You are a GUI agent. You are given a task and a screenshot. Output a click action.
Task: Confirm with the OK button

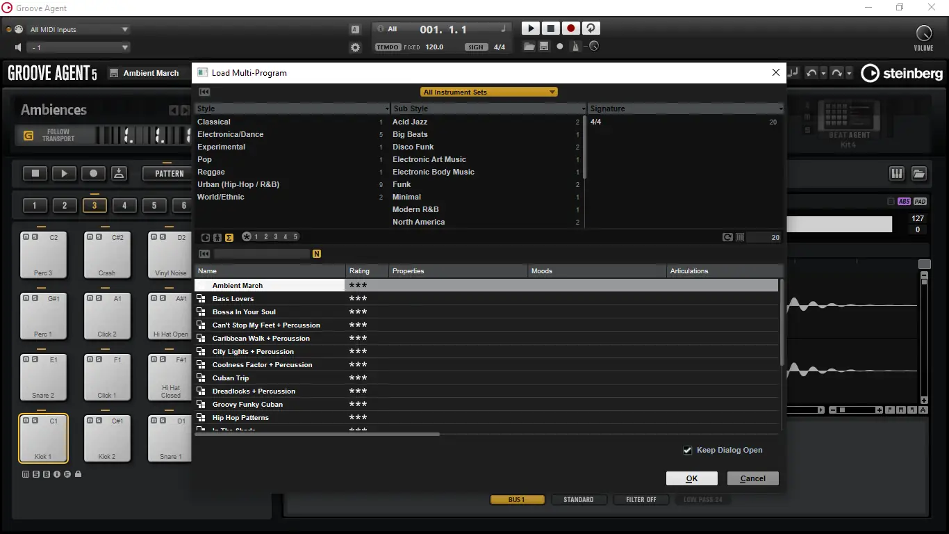pos(692,478)
